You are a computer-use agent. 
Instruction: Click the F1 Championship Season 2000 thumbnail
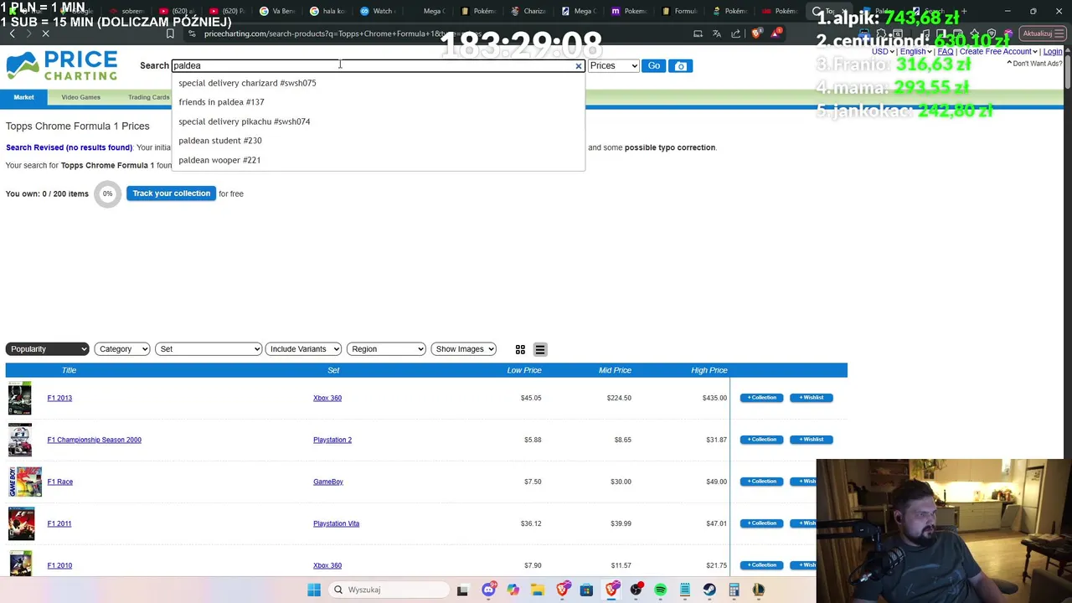20,440
